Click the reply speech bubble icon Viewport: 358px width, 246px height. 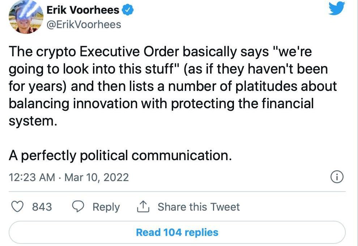[78, 207]
